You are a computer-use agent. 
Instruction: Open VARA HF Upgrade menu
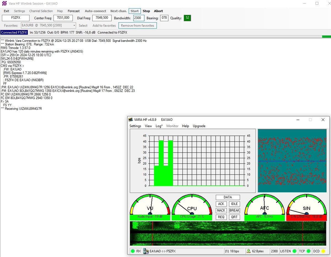199,126
